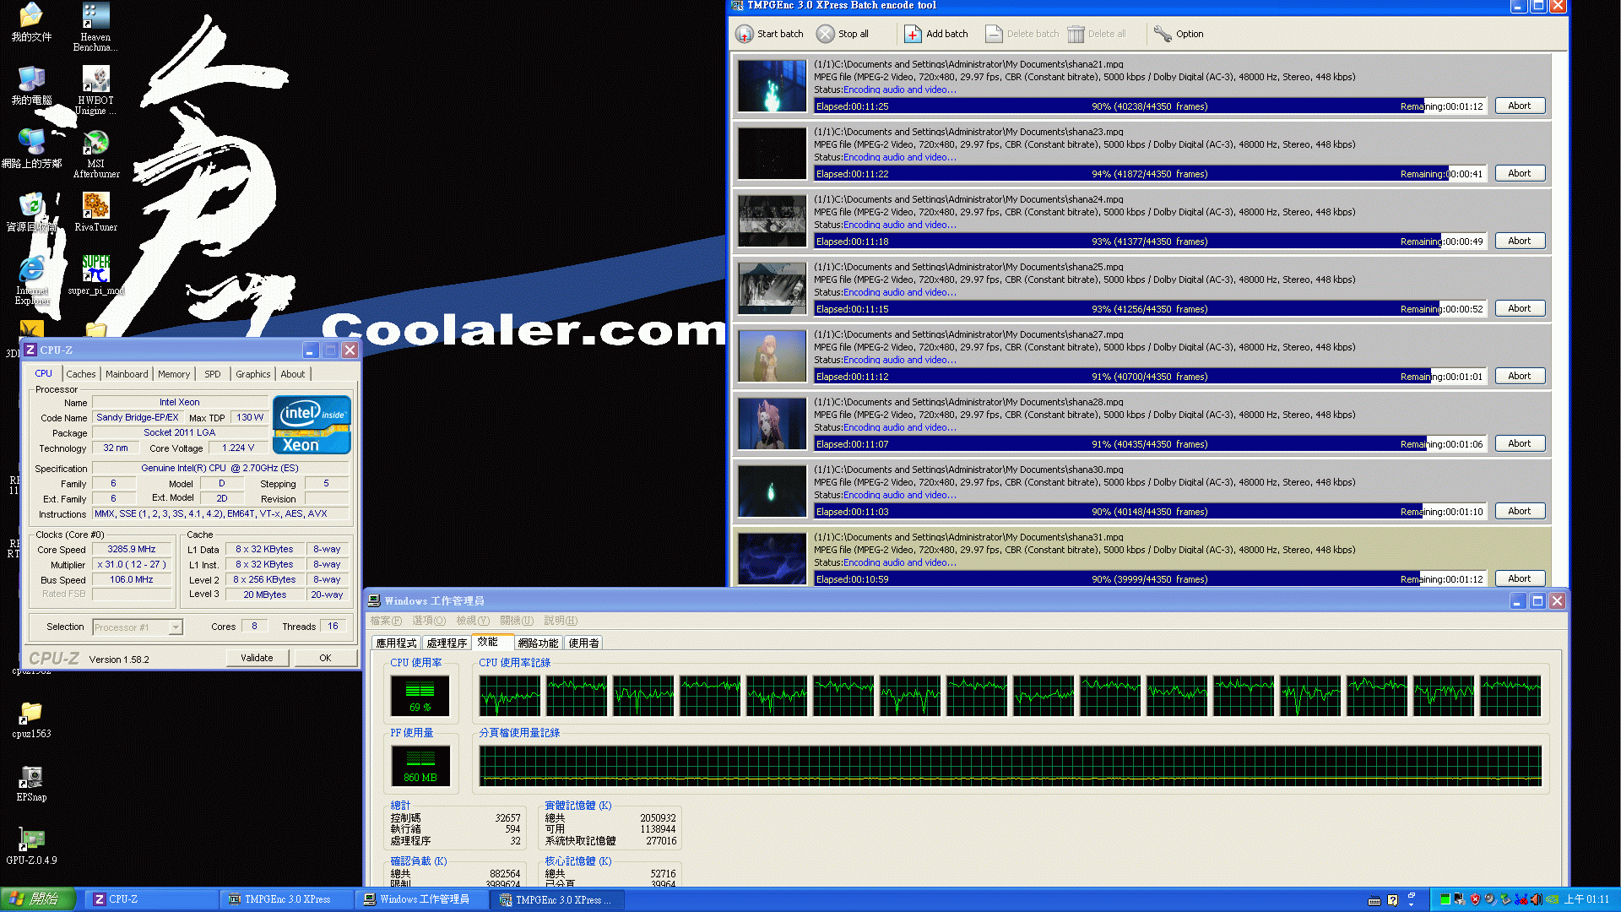Abort the shana31.mpg encoding job
This screenshot has width=1621, height=912.
click(1520, 578)
